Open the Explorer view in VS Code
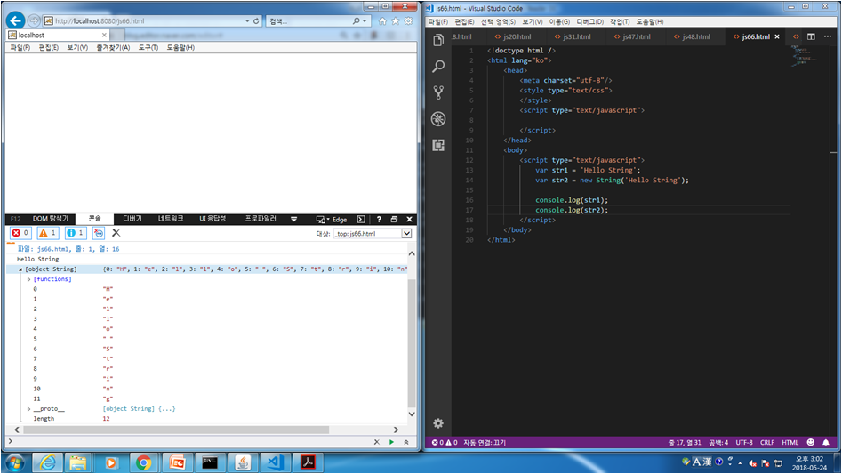Screen dimensions: 842x474 click(x=438, y=40)
